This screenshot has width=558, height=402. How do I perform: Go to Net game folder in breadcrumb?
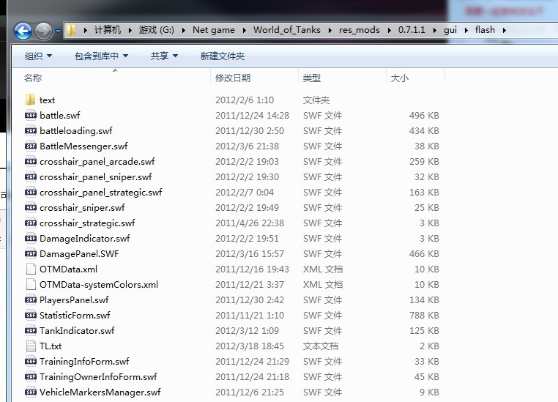[x=213, y=30]
